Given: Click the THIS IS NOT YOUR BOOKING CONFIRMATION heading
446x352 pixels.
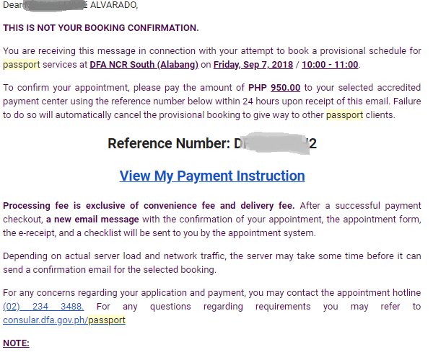Looking at the screenshot, I should (100, 28).
